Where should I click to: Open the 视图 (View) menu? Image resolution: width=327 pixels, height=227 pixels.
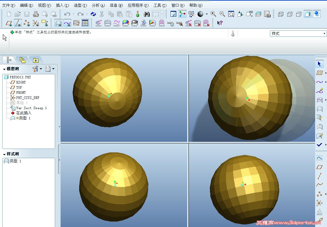tap(45, 5)
